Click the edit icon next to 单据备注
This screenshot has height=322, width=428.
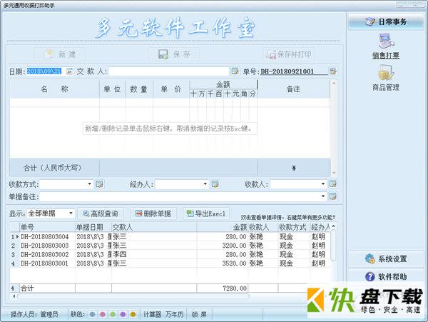332,196
